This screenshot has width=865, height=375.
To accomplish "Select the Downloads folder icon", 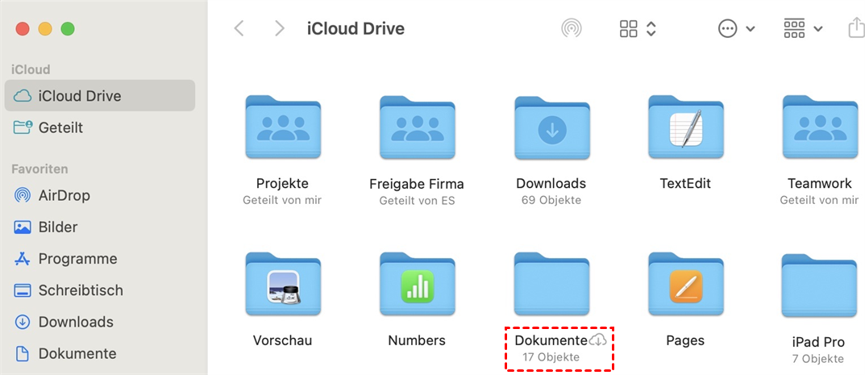I will 551,127.
